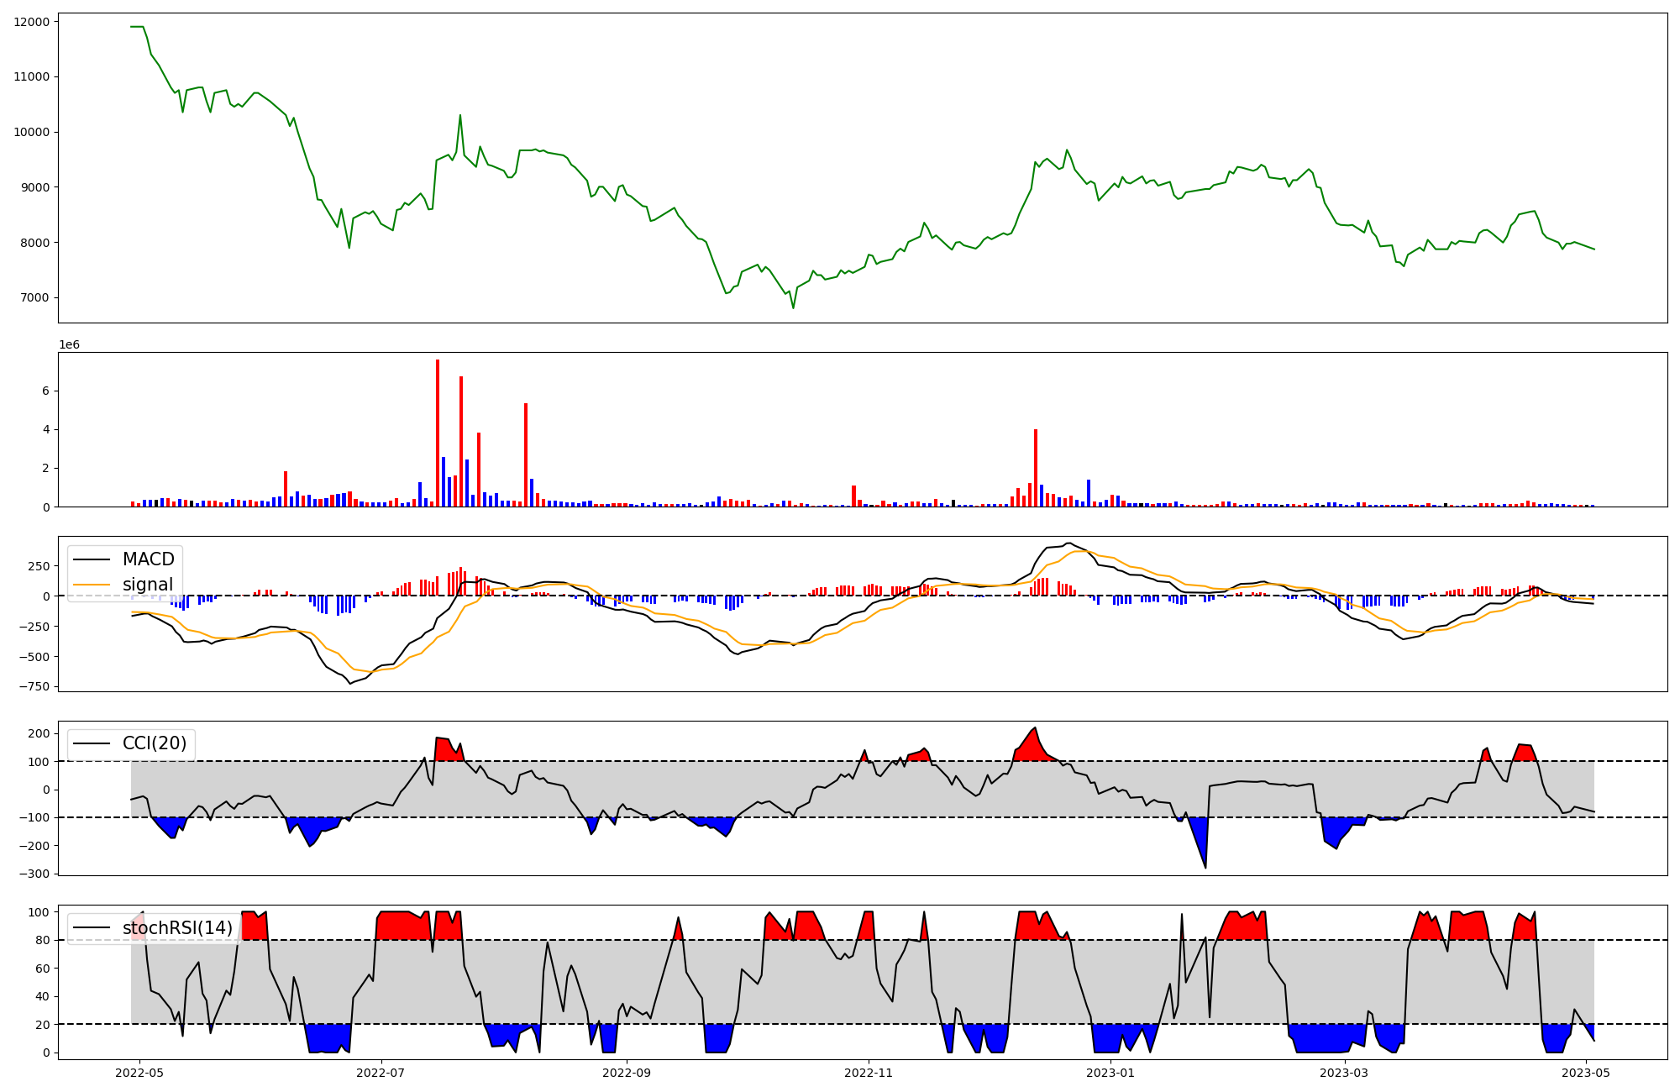Select the 2023-01 x-axis date tick
1680x1092 pixels.
tap(1110, 1073)
